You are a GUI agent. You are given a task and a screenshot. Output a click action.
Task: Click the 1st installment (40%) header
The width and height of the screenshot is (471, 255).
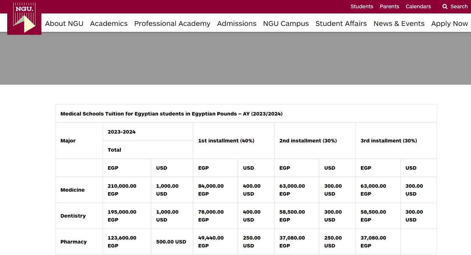(226, 141)
